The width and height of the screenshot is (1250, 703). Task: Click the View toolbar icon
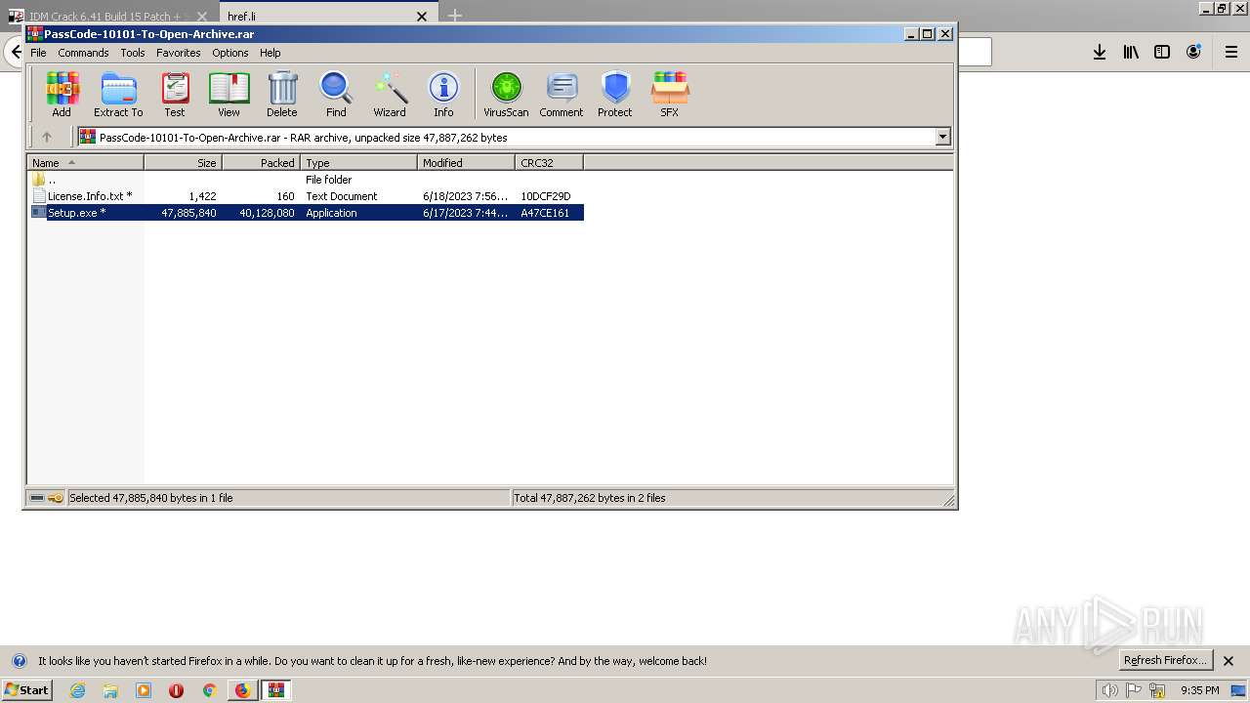229,95
